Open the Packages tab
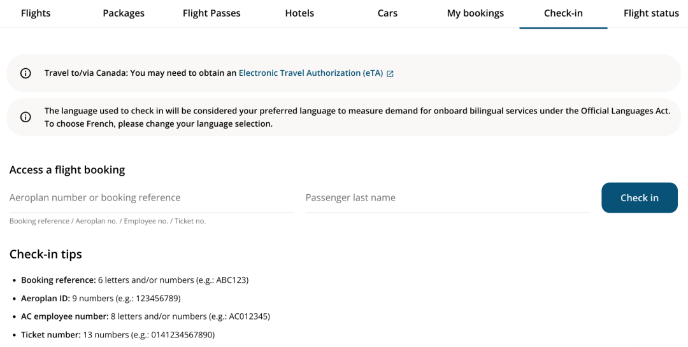Image resolution: width=688 pixels, height=347 pixels. point(124,13)
